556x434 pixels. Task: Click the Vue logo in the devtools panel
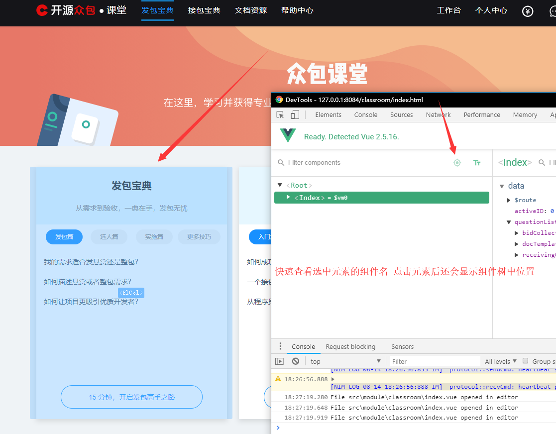[x=288, y=135]
